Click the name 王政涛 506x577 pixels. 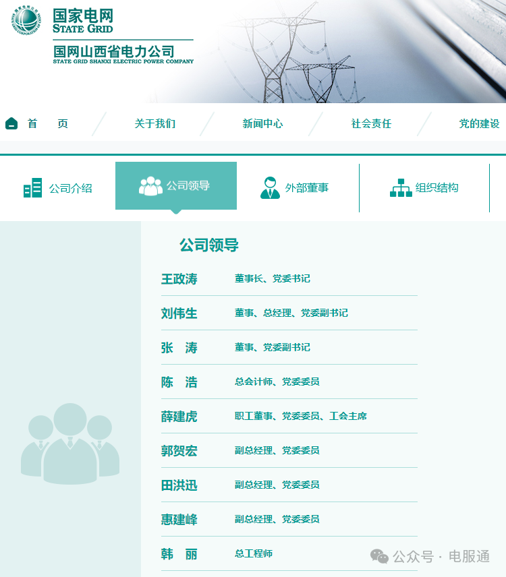coord(179,279)
